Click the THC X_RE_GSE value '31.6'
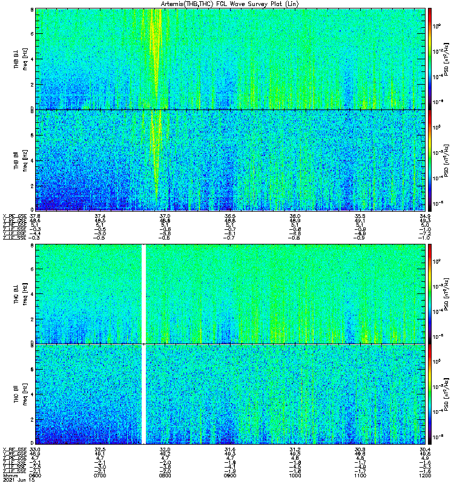Image resolution: width=454 pixels, height=484 pixels. coord(230,450)
